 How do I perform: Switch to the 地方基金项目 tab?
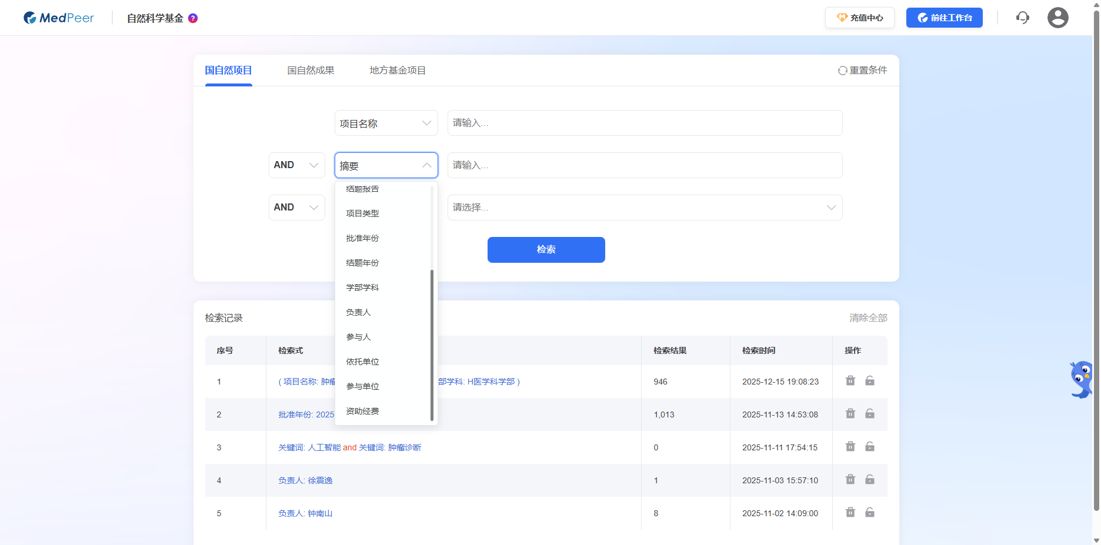pyautogui.click(x=397, y=70)
